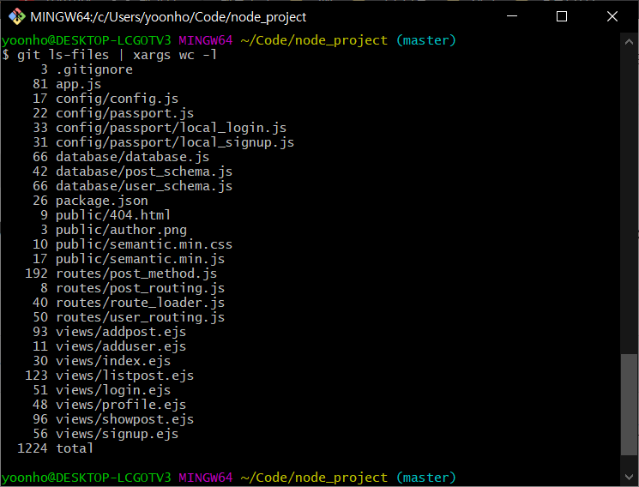Click 'views/addpost.ejs' in the output

click(121, 332)
